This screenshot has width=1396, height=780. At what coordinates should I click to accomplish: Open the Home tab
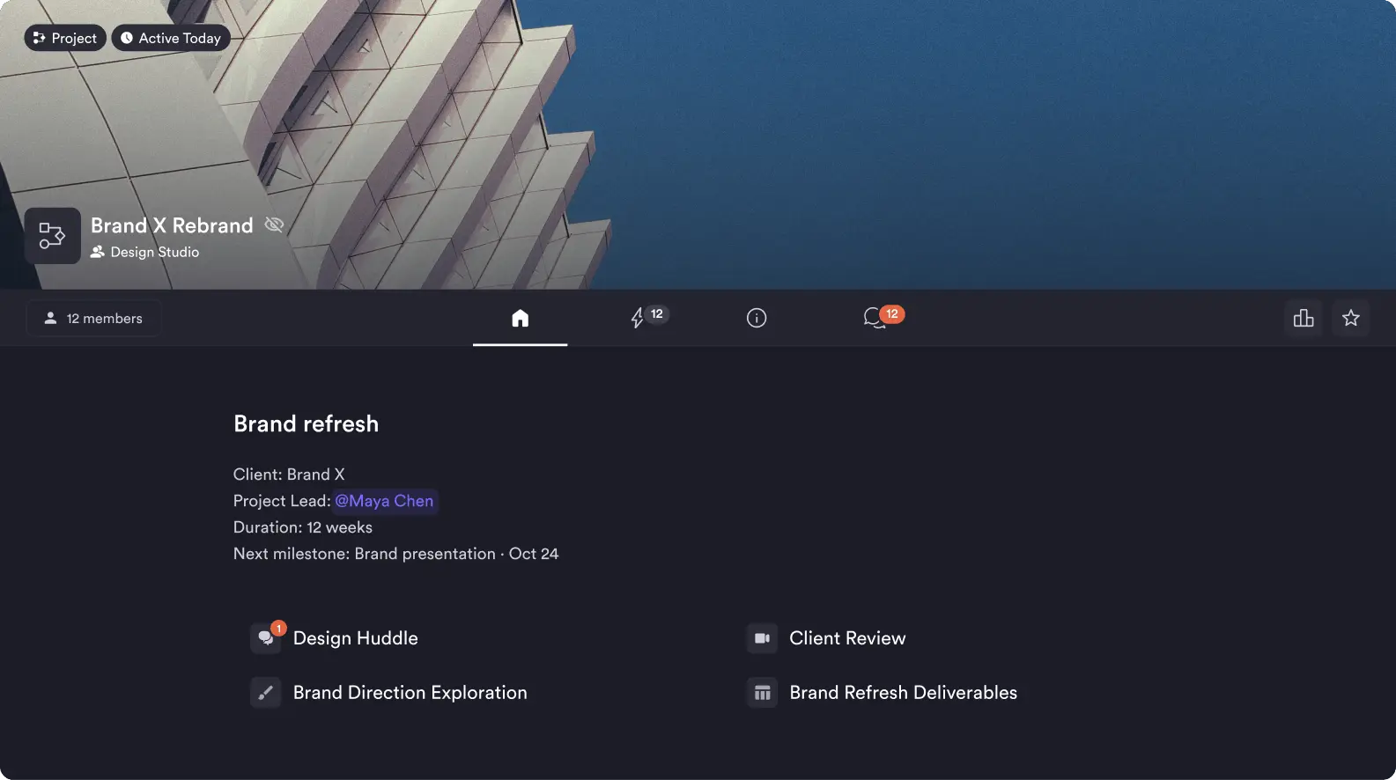click(x=520, y=318)
